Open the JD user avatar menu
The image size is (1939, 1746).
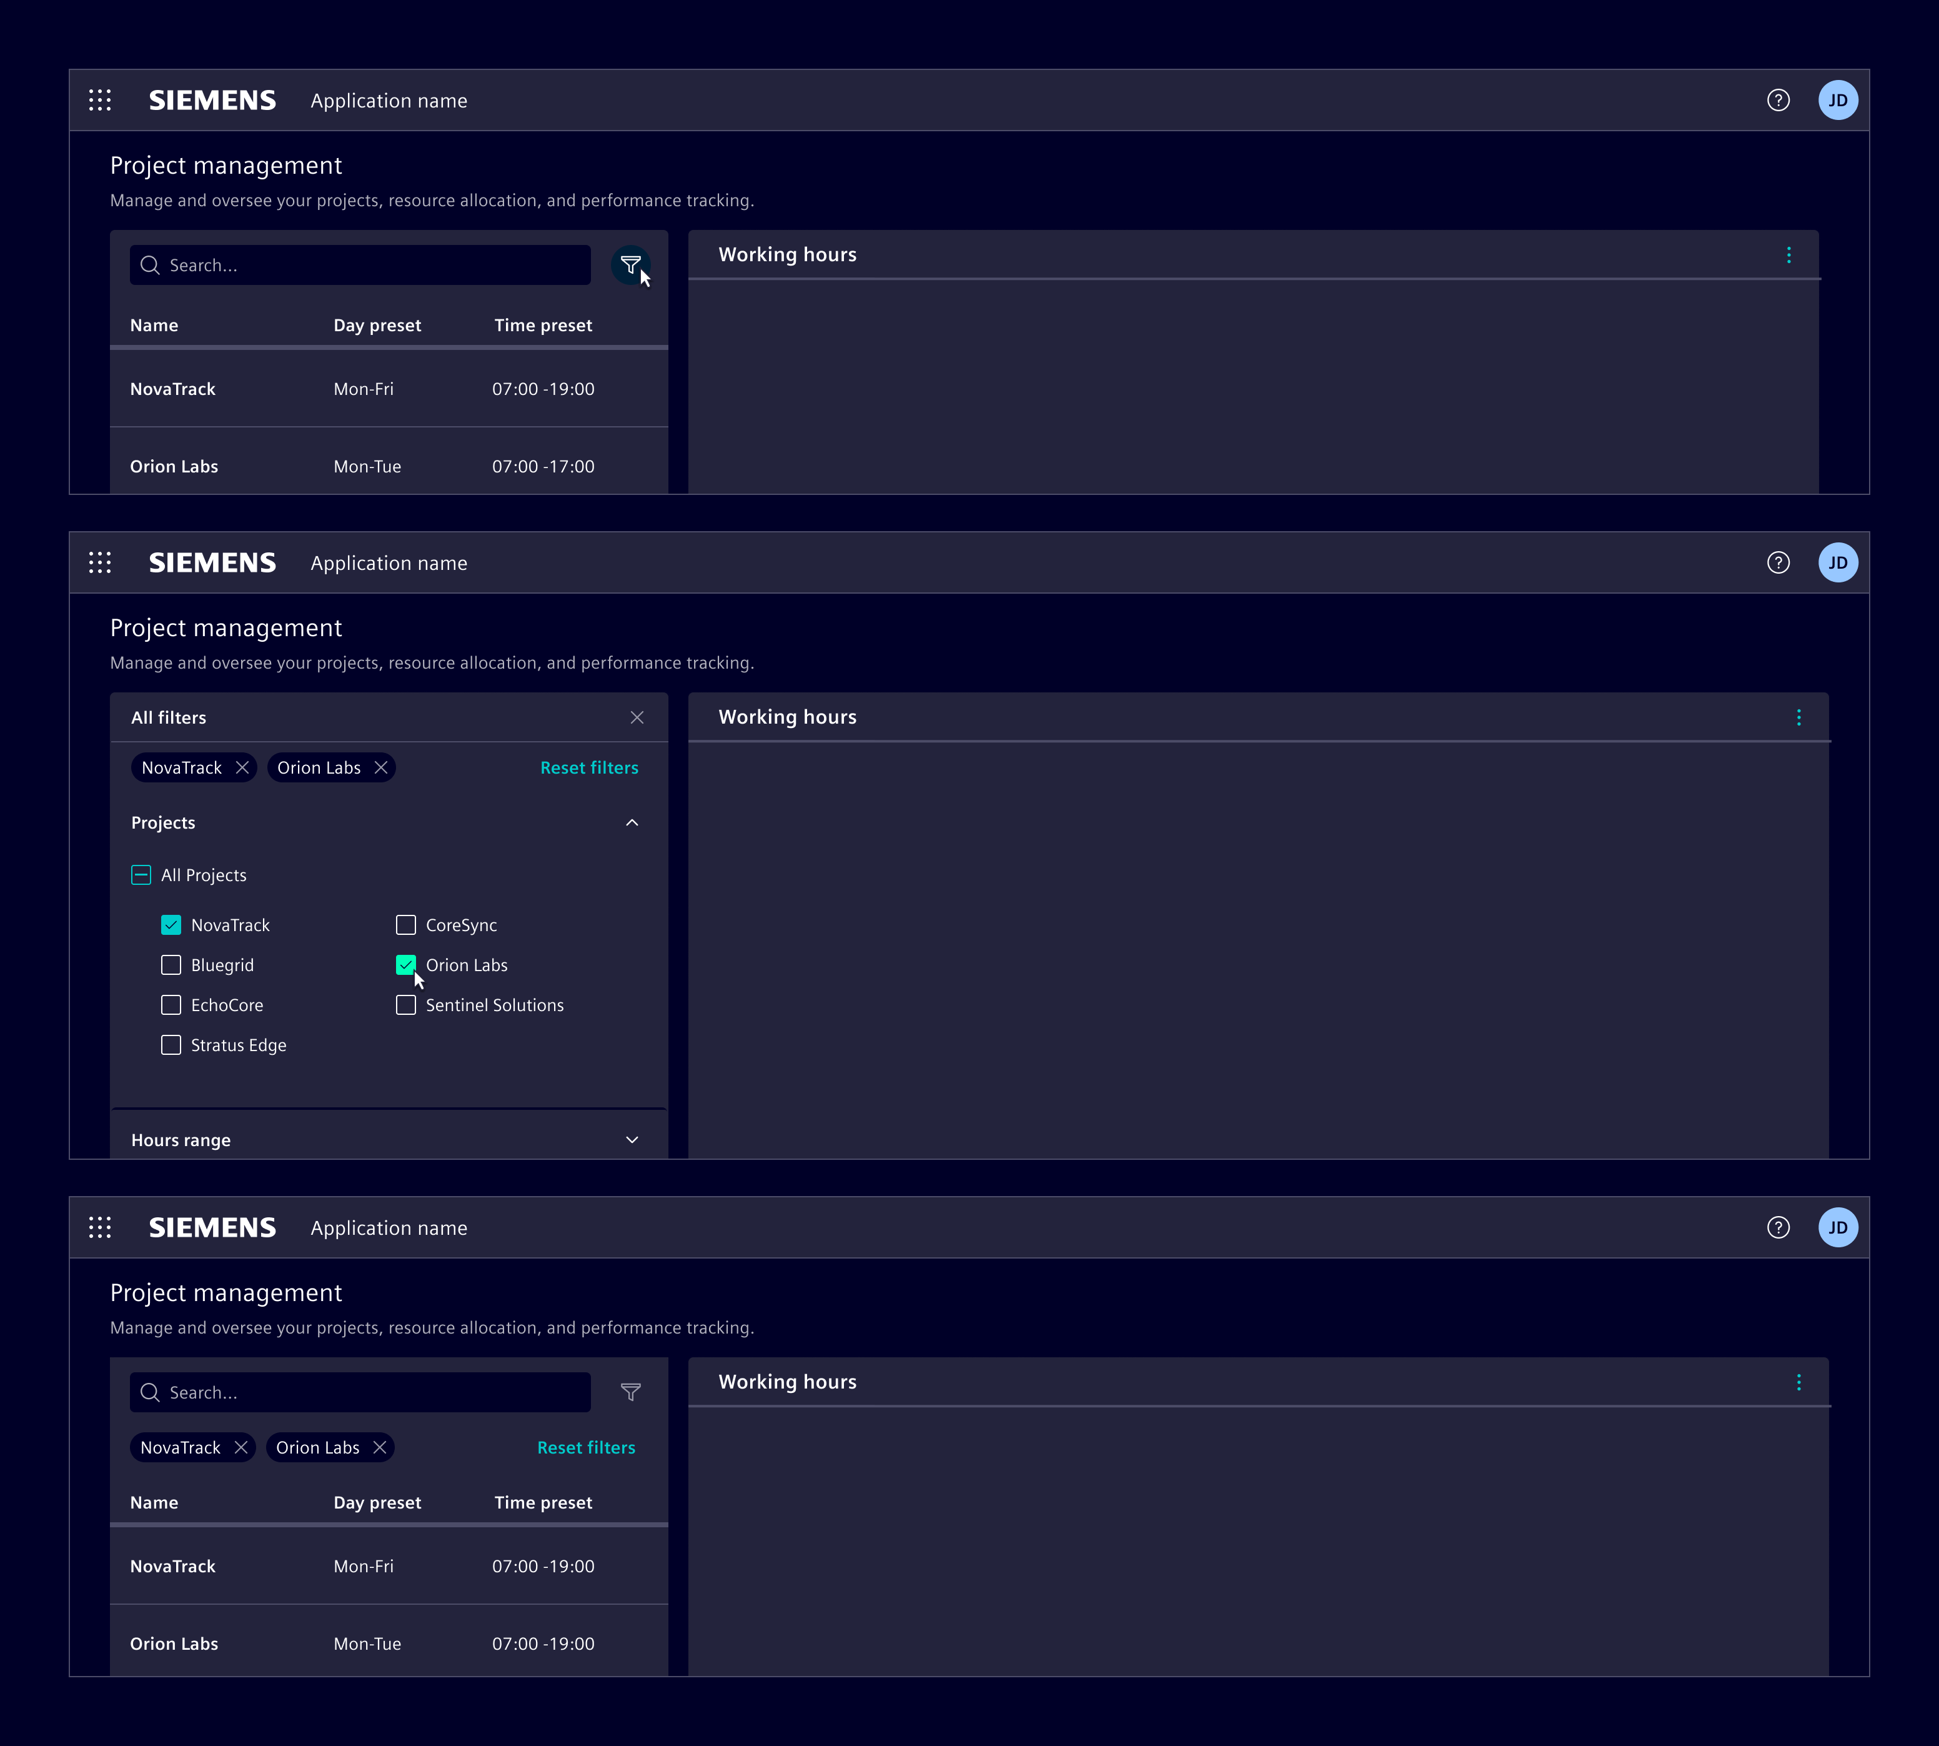point(1838,100)
